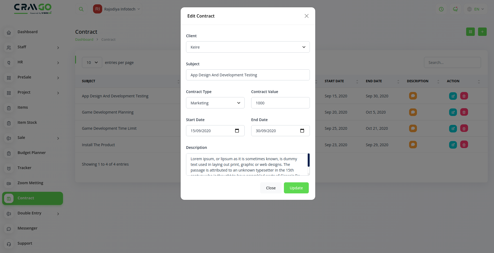Click the green plus add contract icon
The image size is (494, 253).
coord(482,32)
